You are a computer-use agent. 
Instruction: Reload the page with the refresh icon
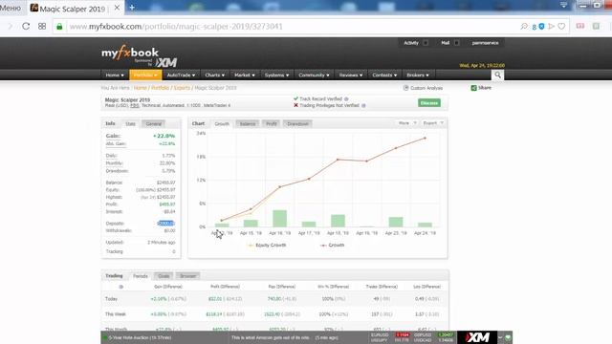click(26, 26)
